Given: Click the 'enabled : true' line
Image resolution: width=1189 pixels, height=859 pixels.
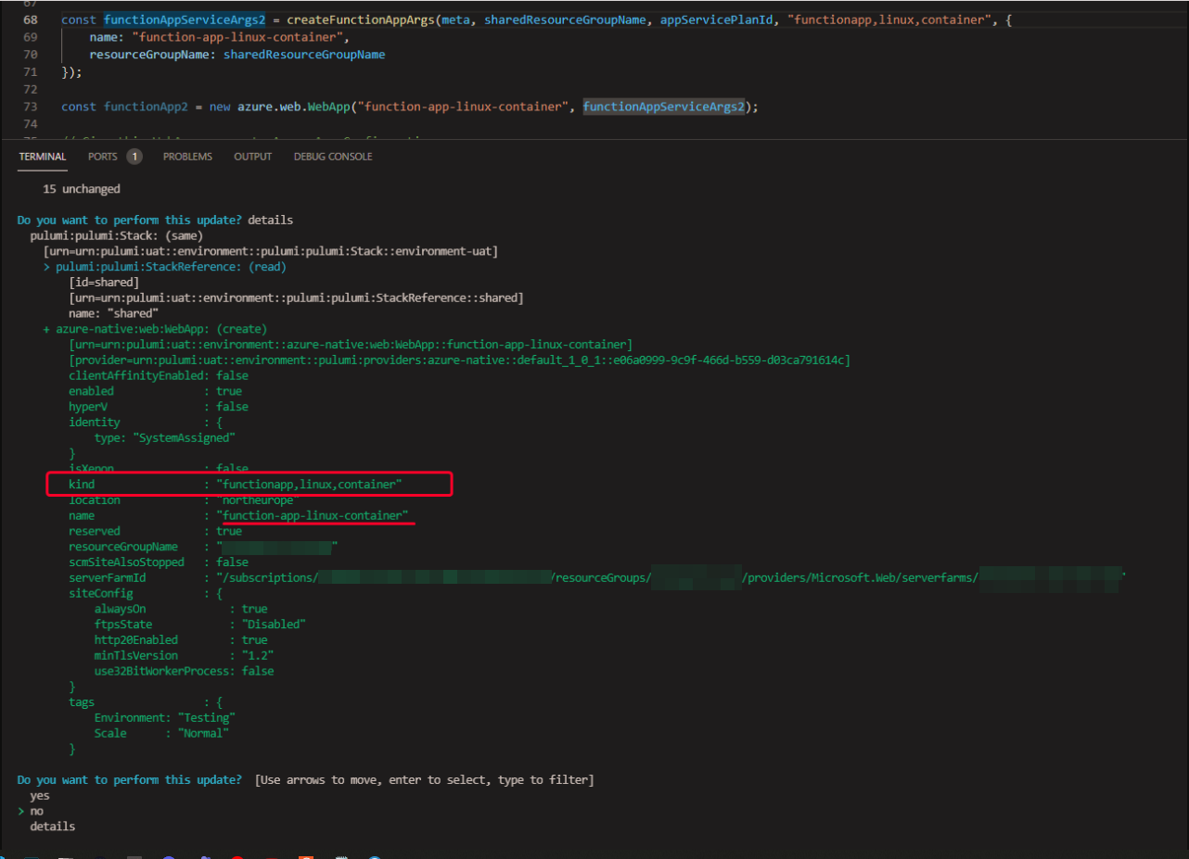Looking at the screenshot, I should tap(155, 391).
